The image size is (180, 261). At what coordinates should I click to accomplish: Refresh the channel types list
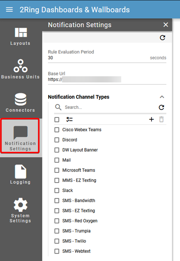tap(161, 107)
